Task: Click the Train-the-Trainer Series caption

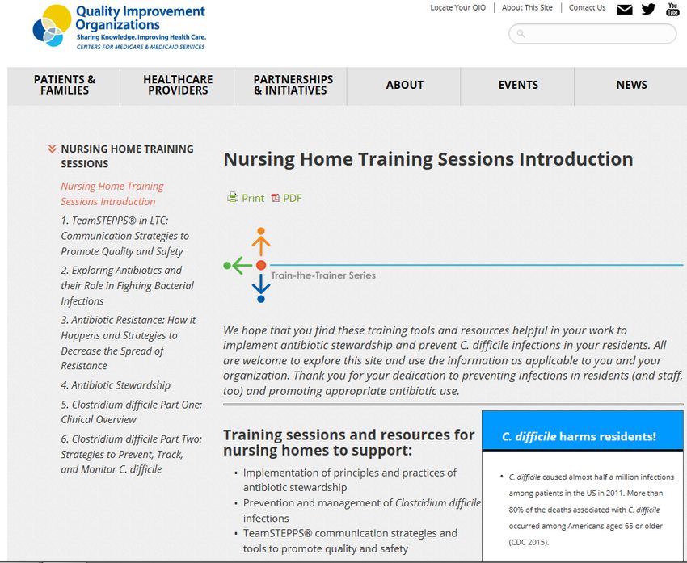Action: tap(323, 275)
